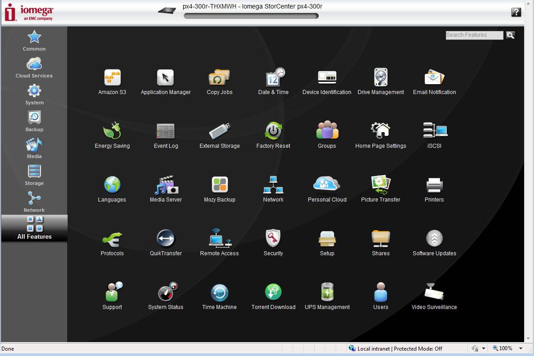Open Torrent Download
Screen dimensions: 534x356
pyautogui.click(x=273, y=296)
